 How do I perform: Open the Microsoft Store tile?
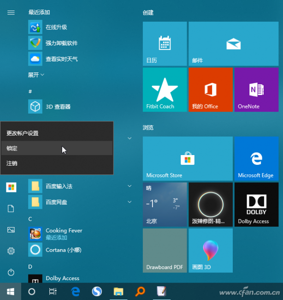[x=188, y=158]
